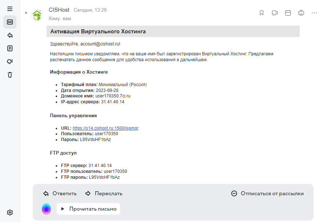
Task: Open settings gear in sidebar
Action: click(10, 212)
